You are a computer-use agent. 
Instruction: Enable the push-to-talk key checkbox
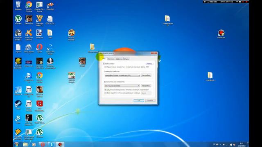[106, 93]
